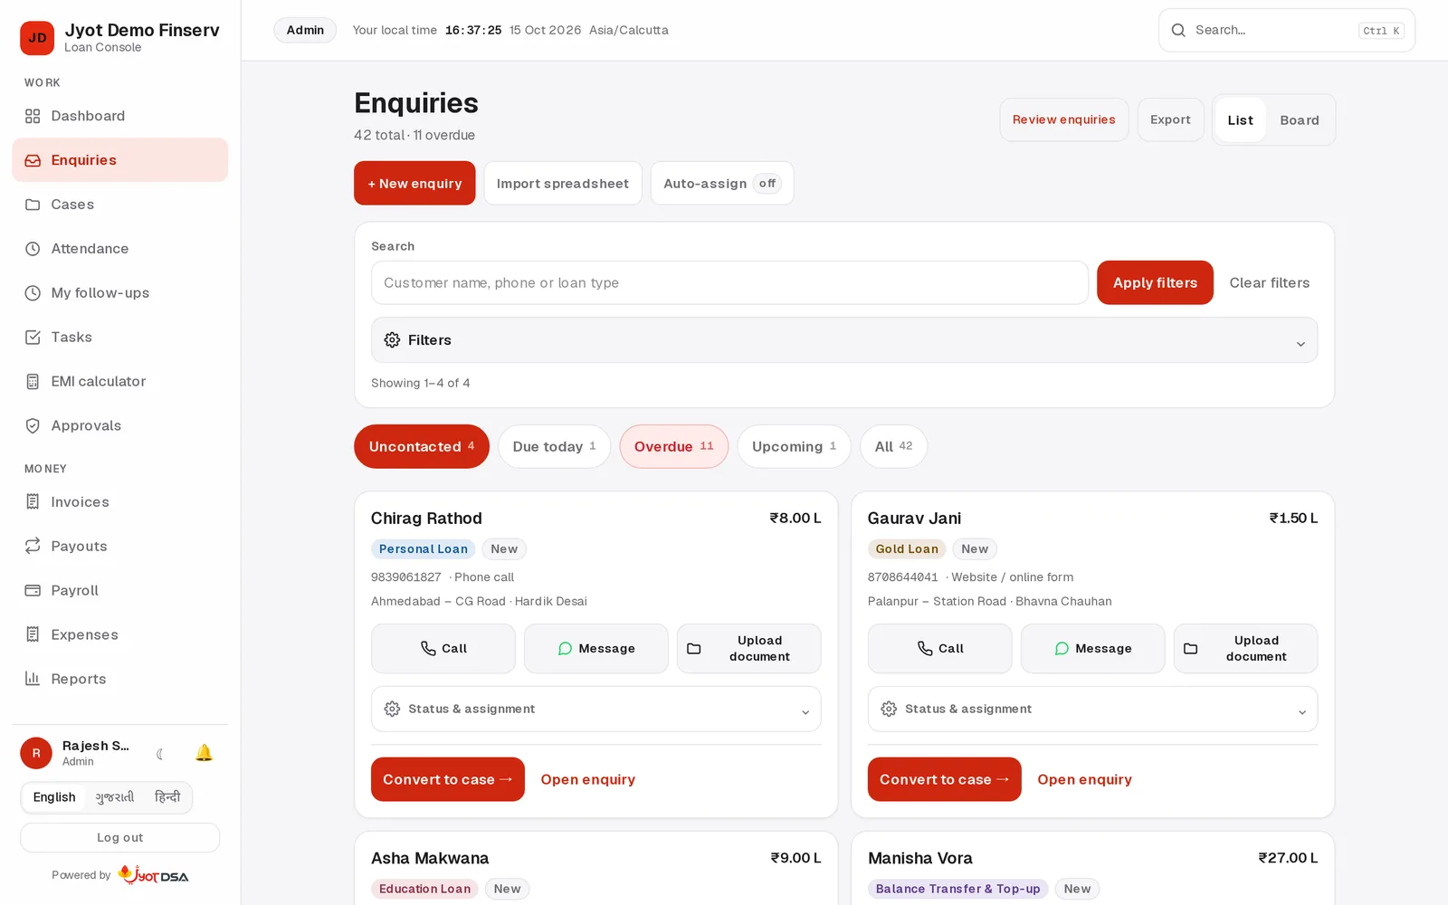The height and width of the screenshot is (905, 1448).
Task: Show All 42 enquiries tab
Action: pos(894,447)
